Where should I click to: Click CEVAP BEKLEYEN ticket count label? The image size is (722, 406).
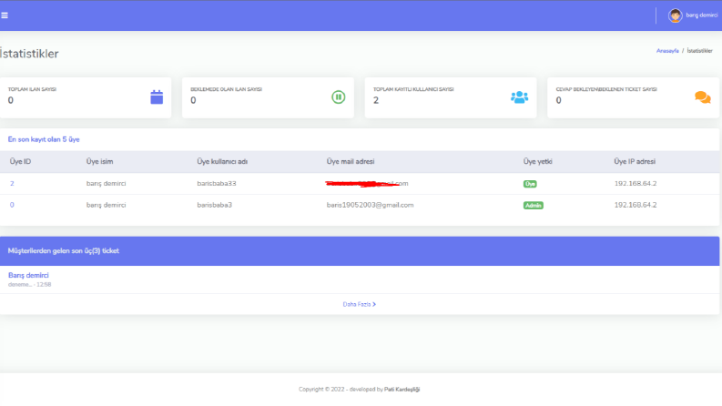(x=606, y=89)
